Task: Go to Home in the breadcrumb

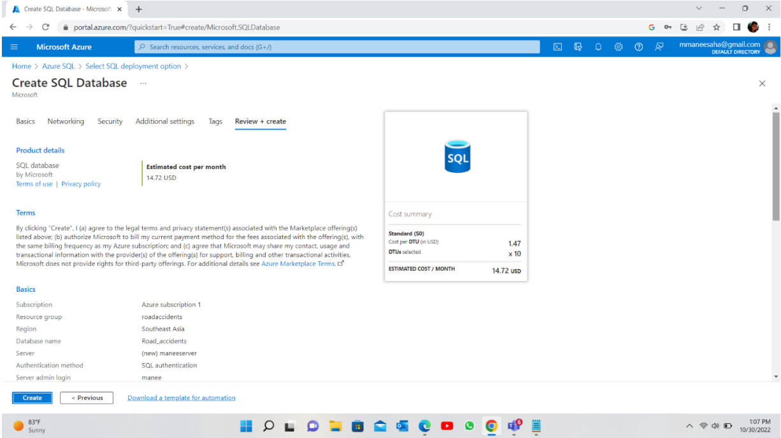Action: [22, 66]
